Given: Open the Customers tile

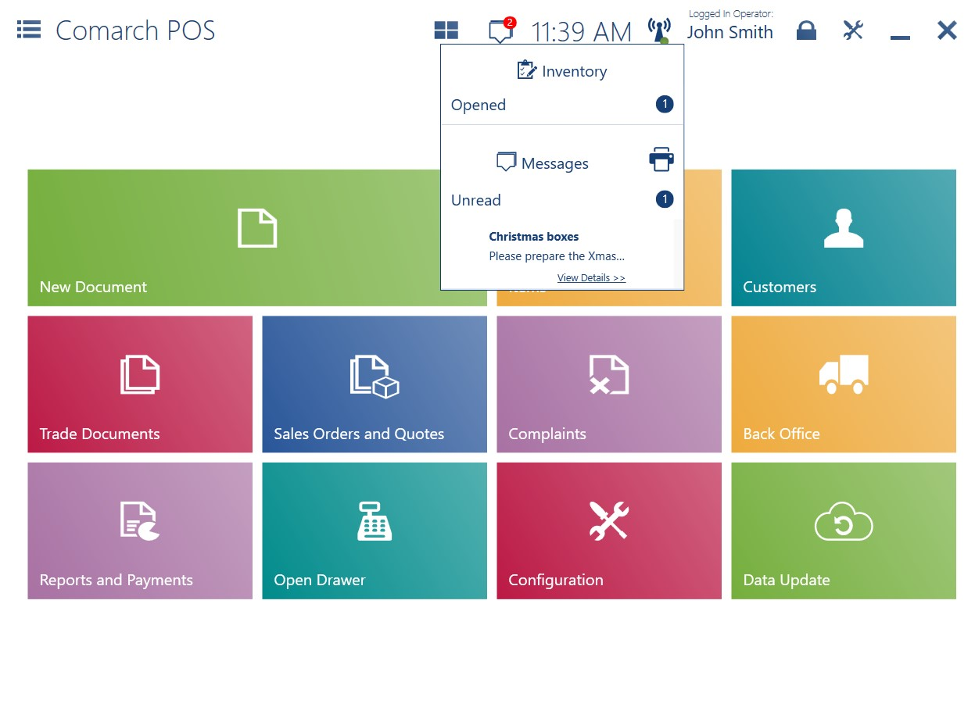Looking at the screenshot, I should (x=844, y=238).
